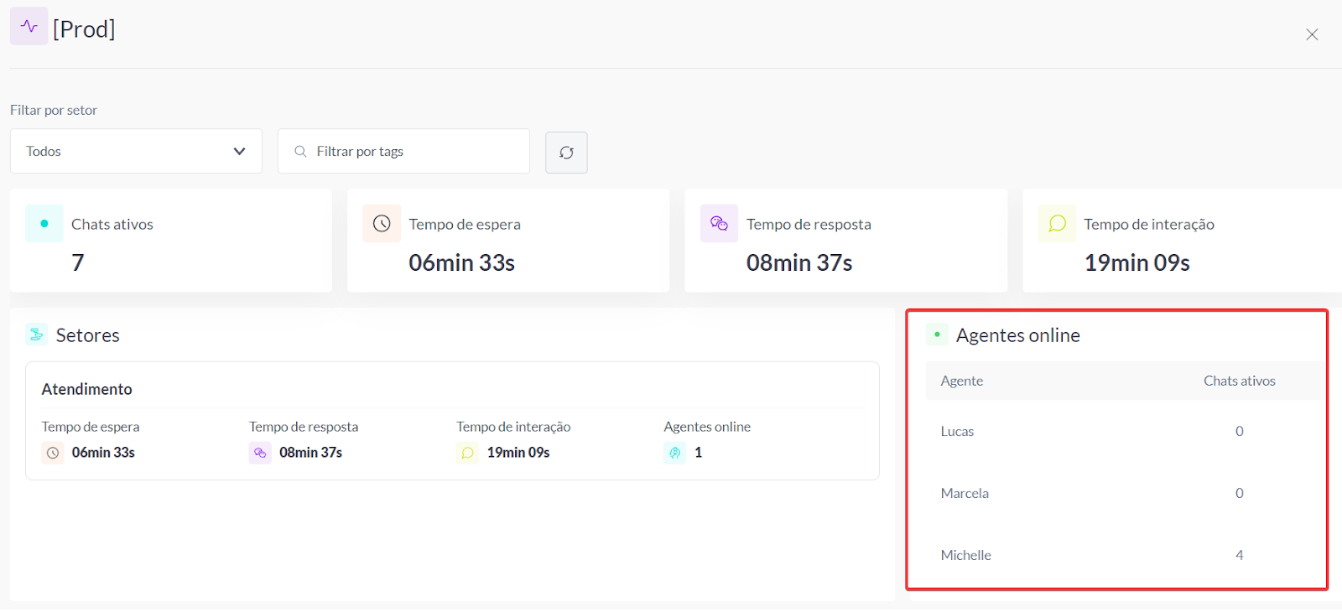Click the chat bubbles Tempo de resposta icon

[719, 224]
